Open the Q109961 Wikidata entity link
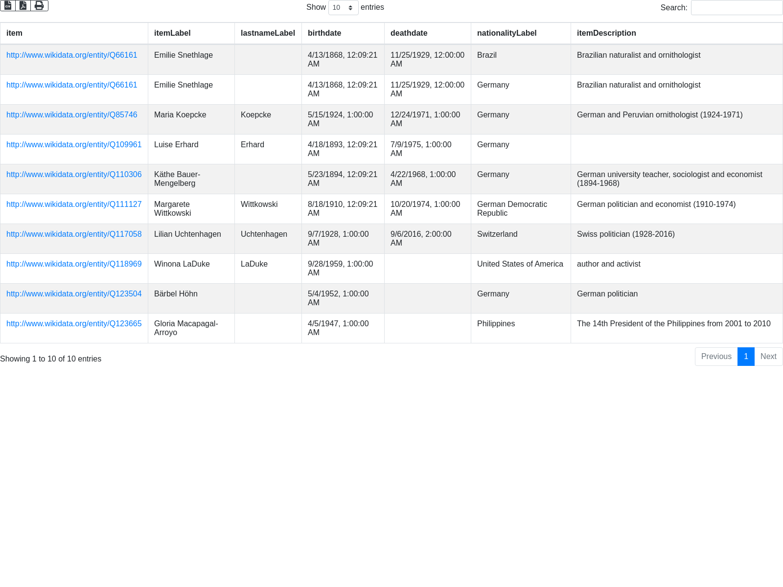 (74, 145)
